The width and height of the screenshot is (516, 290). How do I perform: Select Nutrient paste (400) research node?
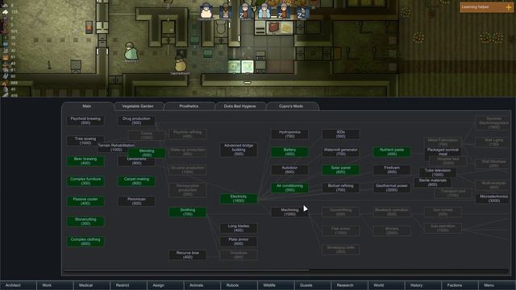(392, 152)
